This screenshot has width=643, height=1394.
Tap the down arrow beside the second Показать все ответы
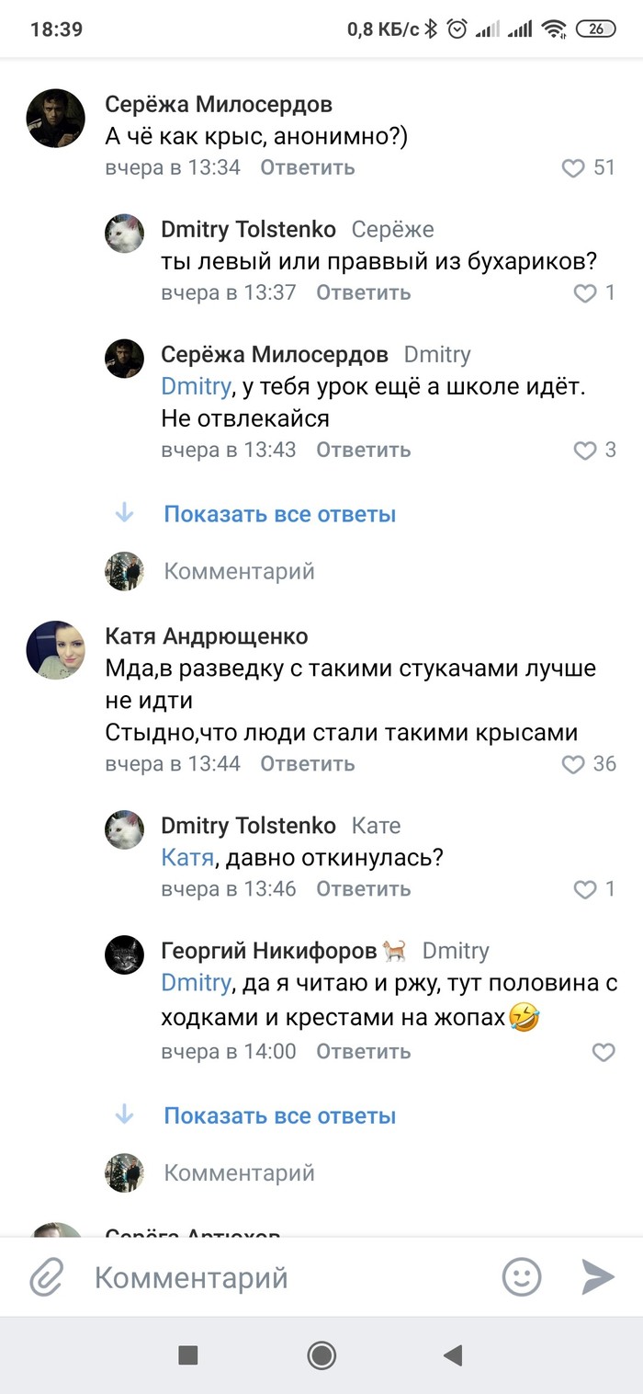coord(124,1115)
